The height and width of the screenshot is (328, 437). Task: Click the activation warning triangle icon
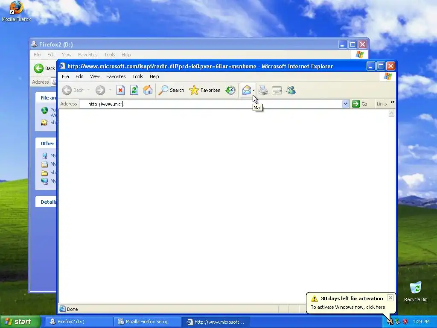point(315,299)
